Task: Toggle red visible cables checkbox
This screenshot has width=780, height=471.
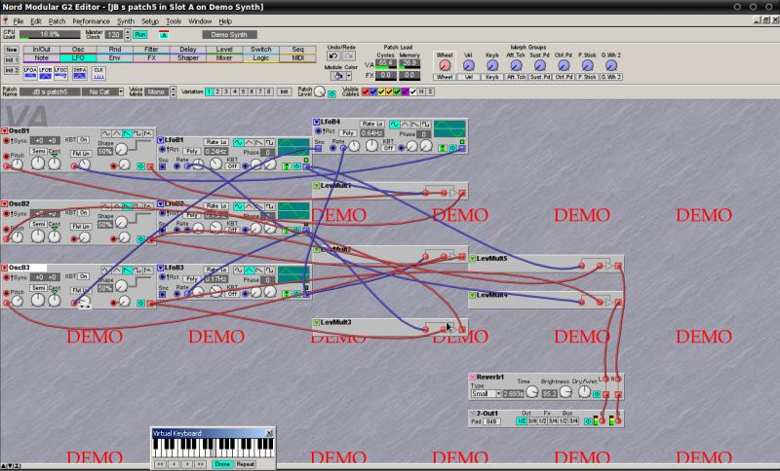Action: (366, 91)
